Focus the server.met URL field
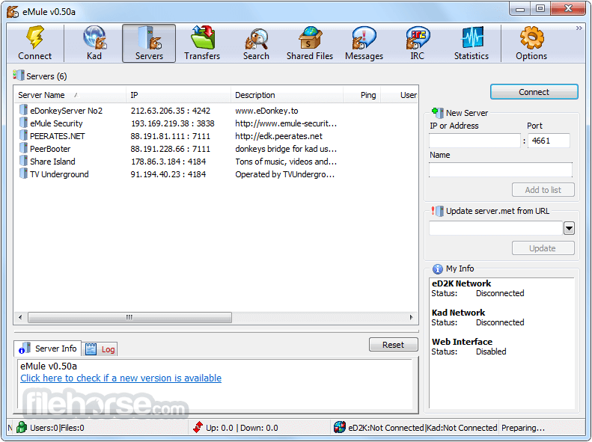The height and width of the screenshot is (442, 592). pos(496,228)
